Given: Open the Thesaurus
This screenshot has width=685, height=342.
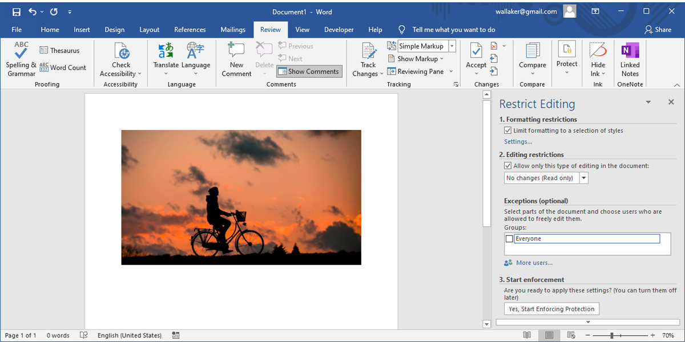Looking at the screenshot, I should pos(59,50).
